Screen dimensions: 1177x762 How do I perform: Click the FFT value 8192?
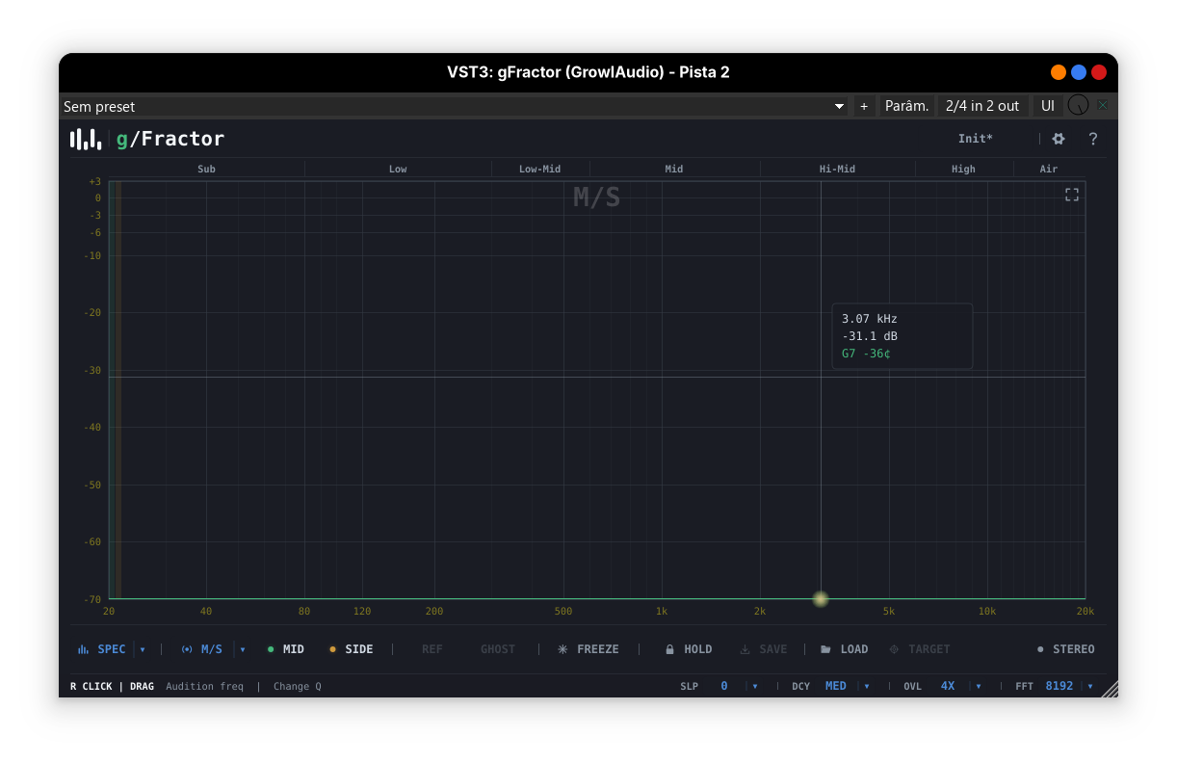(1059, 687)
